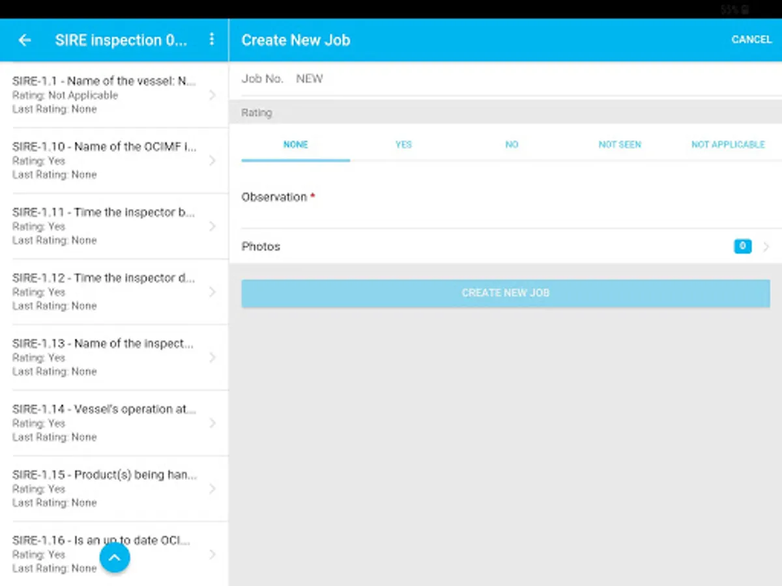The width and height of the screenshot is (782, 586).
Task: Select 'SIRE-1.13 - Name of the inspect...' item
Action: point(114,357)
